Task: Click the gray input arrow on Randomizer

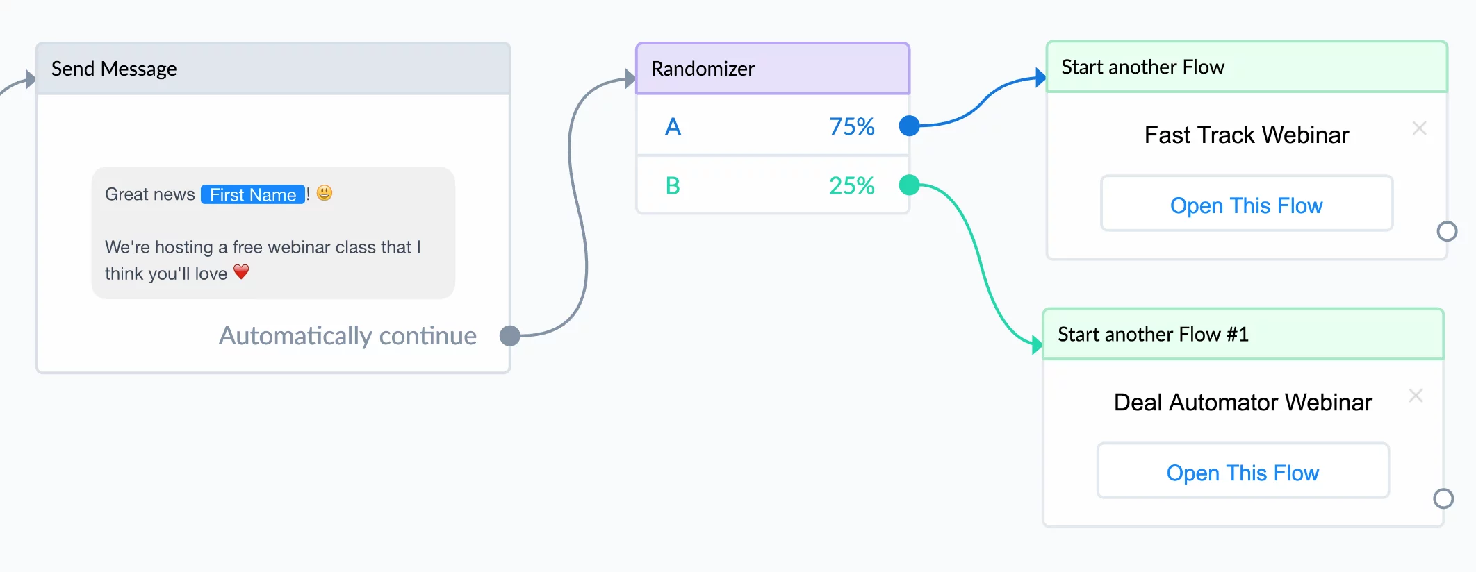Action: tap(630, 79)
